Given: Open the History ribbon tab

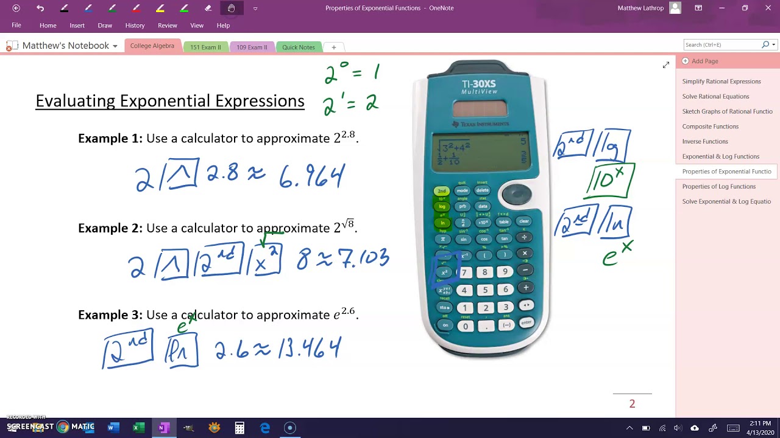Looking at the screenshot, I should coord(135,26).
